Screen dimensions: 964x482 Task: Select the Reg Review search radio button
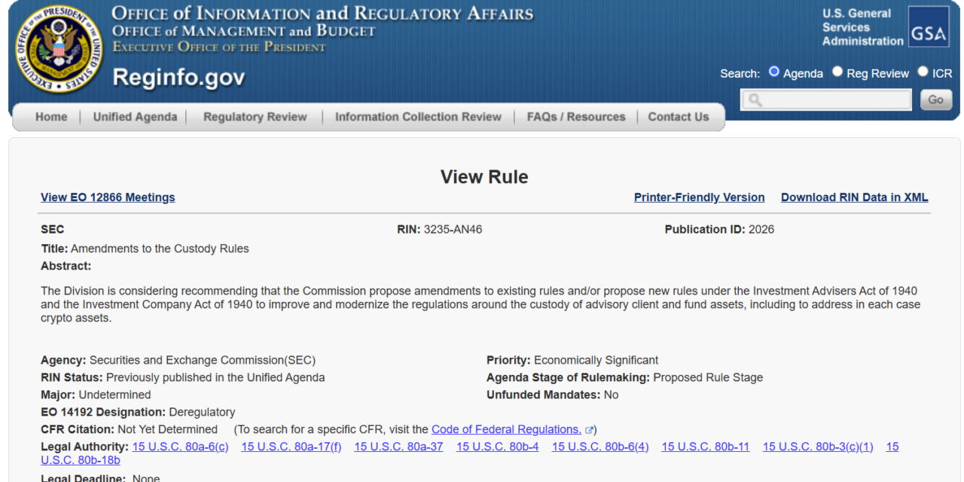[x=837, y=72]
